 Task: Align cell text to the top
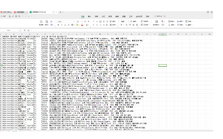[94, 21]
